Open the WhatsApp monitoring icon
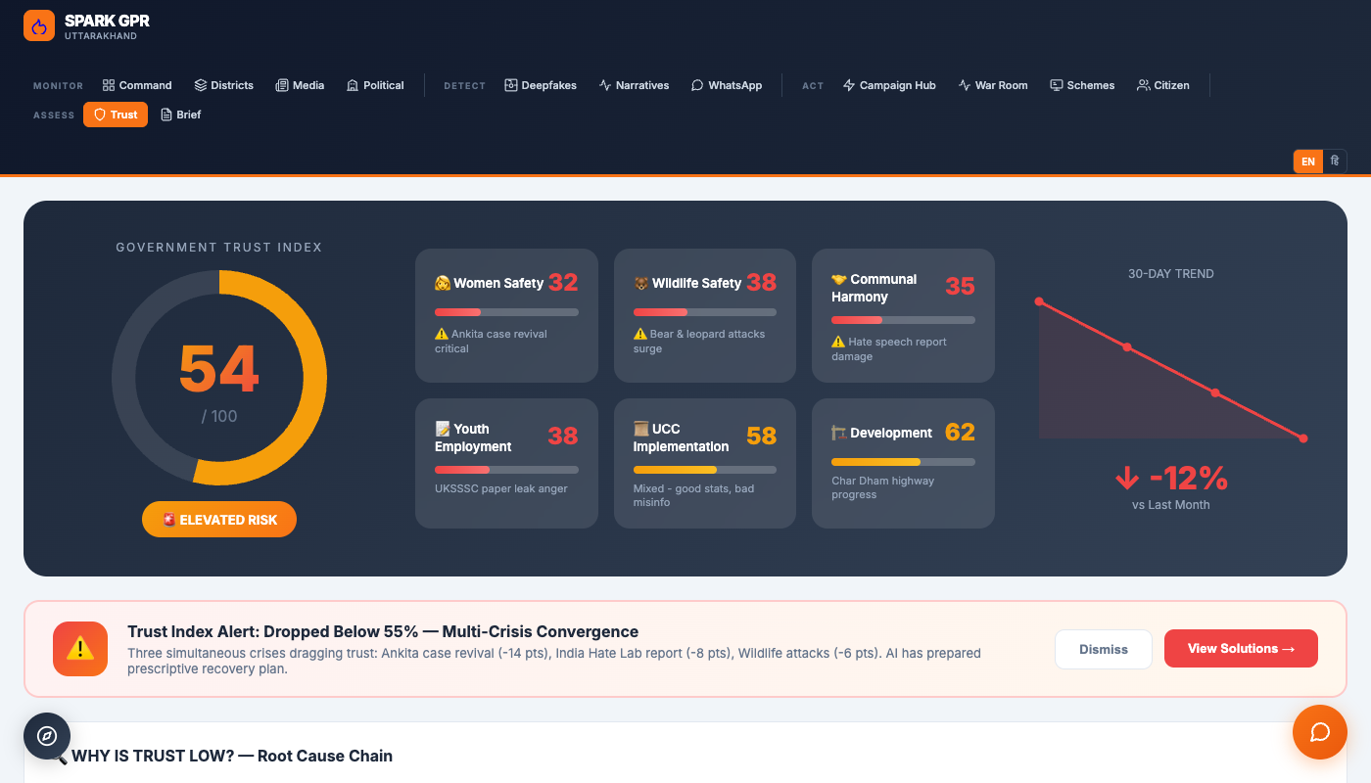This screenshot has width=1371, height=783. [696, 85]
